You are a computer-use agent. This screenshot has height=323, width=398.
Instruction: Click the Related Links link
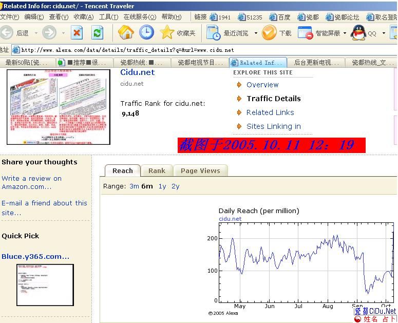(x=270, y=112)
